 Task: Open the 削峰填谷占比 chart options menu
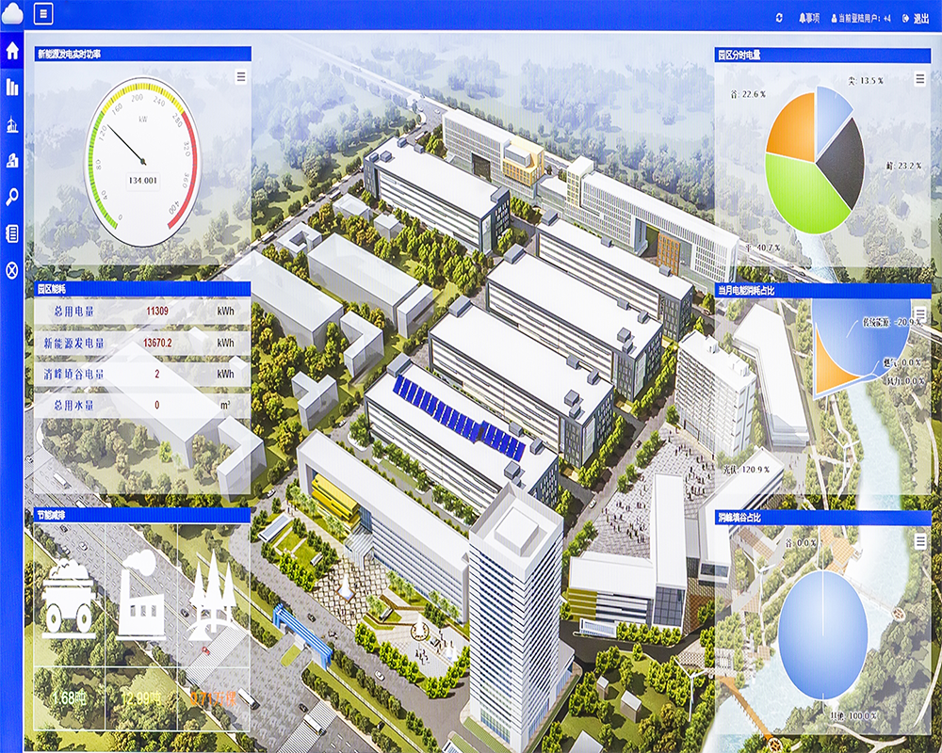(x=919, y=541)
